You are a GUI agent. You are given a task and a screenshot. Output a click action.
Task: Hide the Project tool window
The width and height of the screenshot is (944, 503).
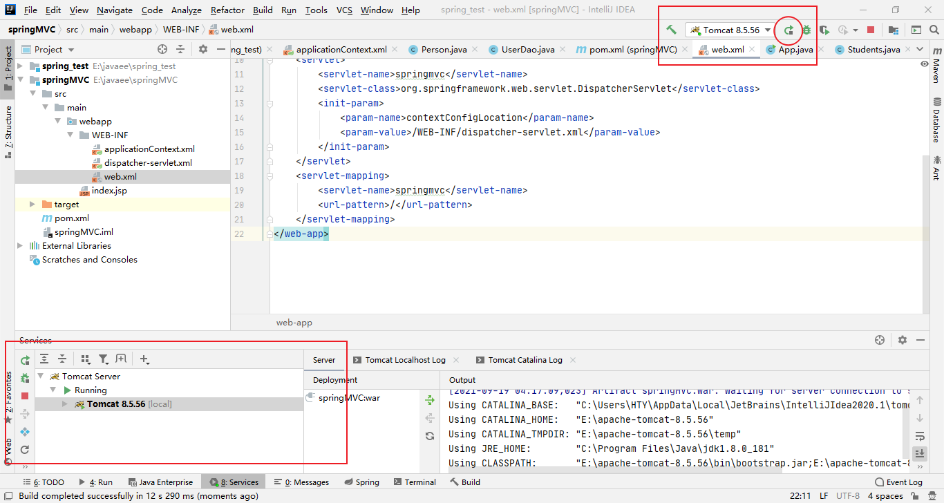(220, 49)
